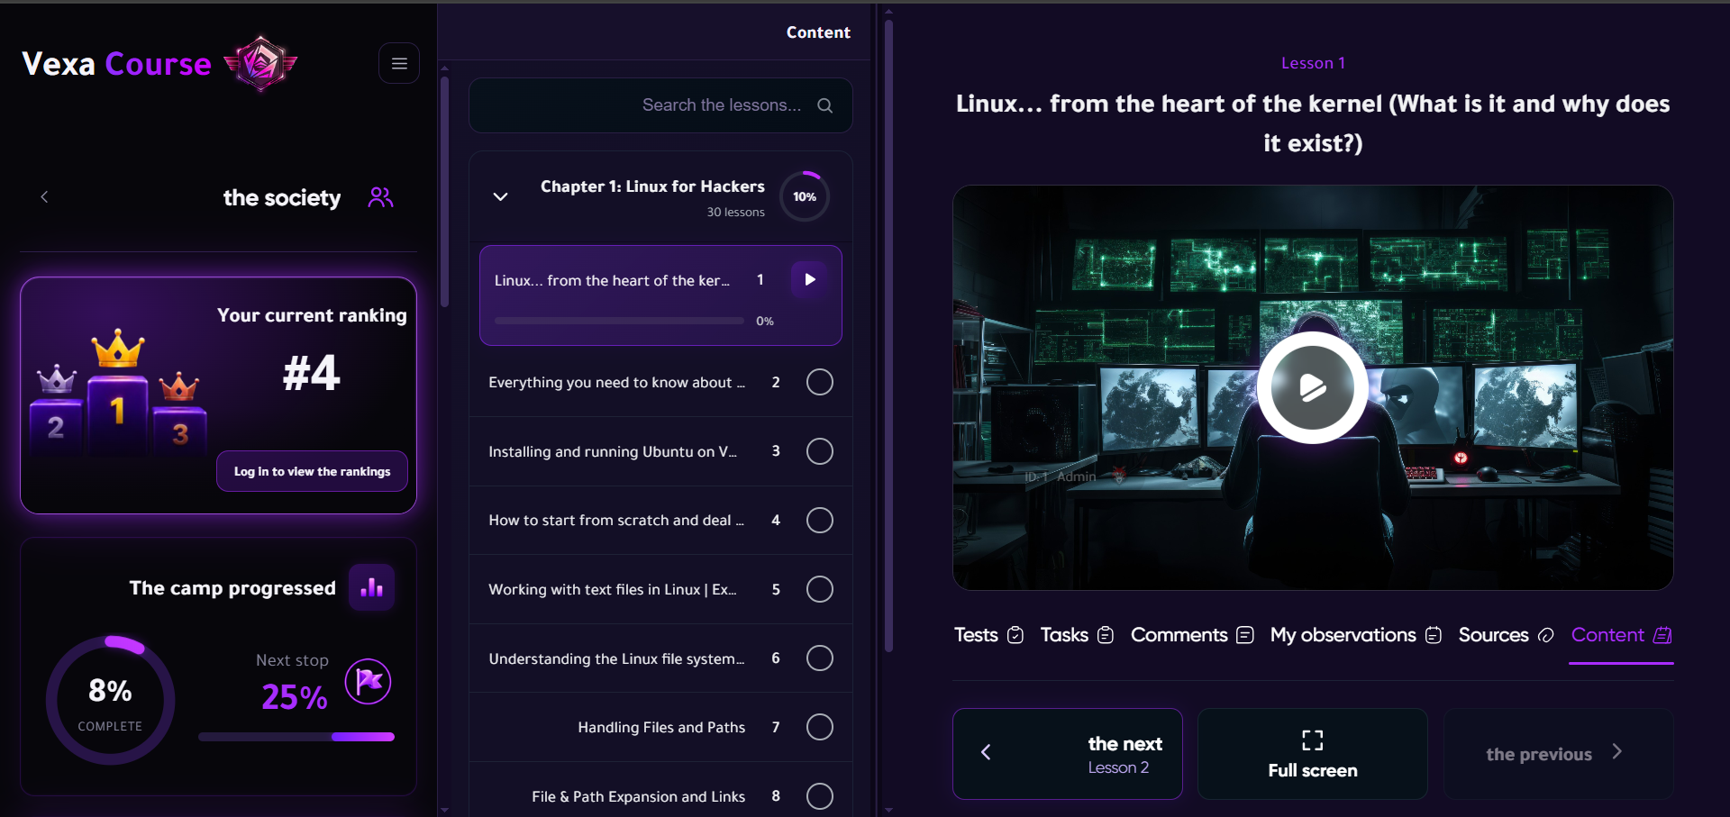This screenshot has width=1730, height=817.
Task: Mark lesson 6 file system circle
Action: [819, 658]
